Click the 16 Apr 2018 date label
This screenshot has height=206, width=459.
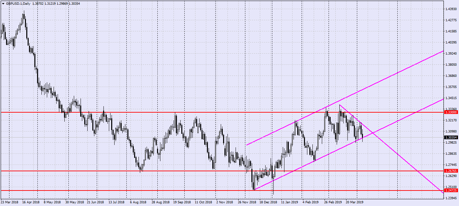[31, 202]
